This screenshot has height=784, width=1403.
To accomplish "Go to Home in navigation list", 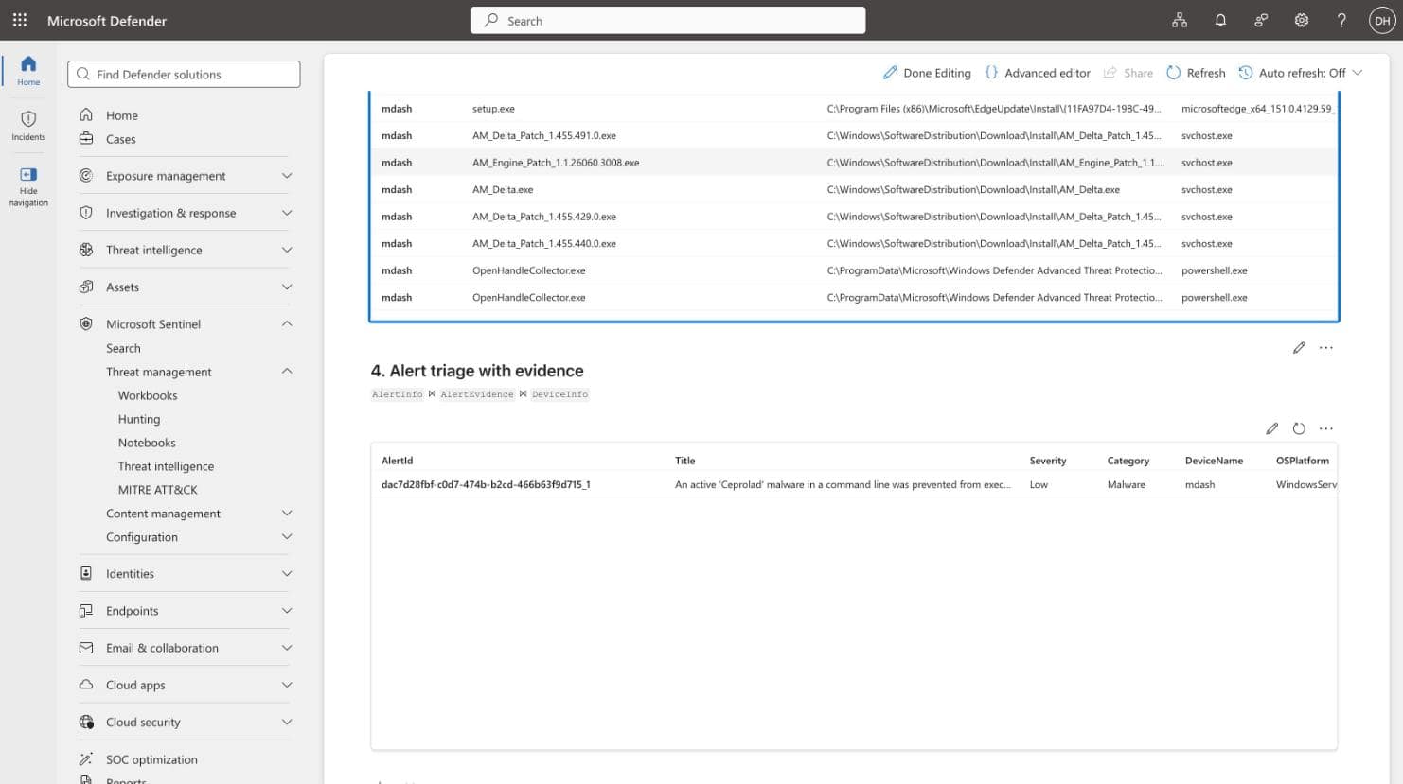I will (x=122, y=115).
